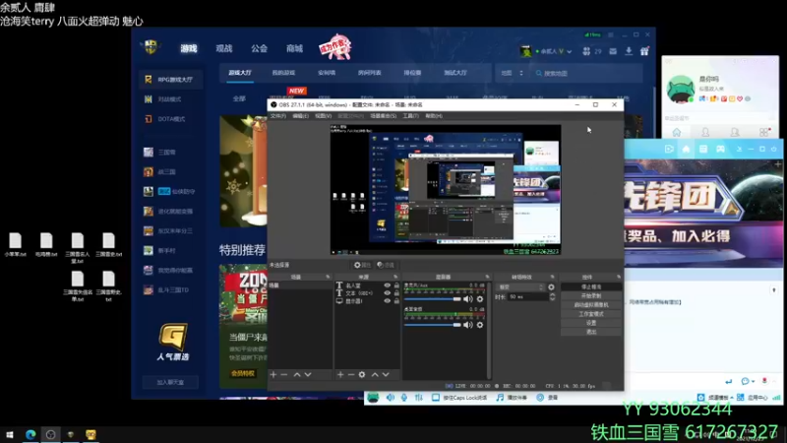This screenshot has width=787, height=443.
Task: Add a new source in OBS
Action: click(340, 375)
